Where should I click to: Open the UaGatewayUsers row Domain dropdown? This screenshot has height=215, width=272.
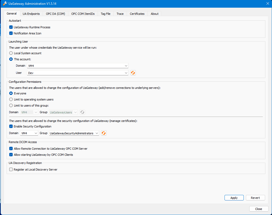click(x=29, y=112)
